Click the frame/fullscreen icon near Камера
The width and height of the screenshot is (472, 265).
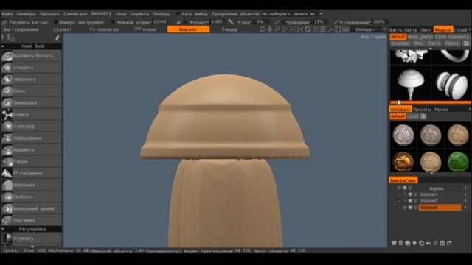pyautogui.click(x=338, y=29)
